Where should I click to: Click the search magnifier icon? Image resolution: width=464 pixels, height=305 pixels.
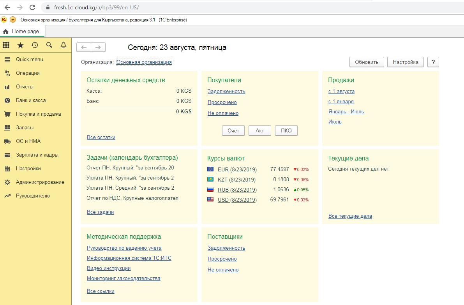[x=49, y=45]
